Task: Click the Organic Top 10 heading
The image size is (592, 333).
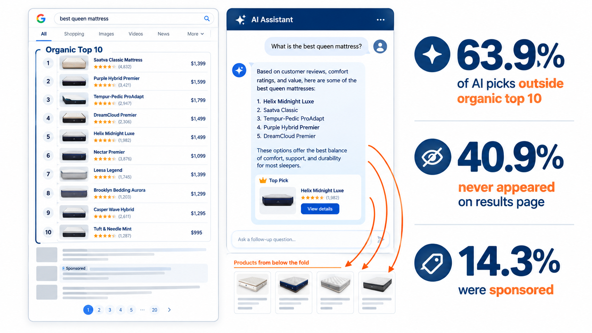Action: pos(74,50)
